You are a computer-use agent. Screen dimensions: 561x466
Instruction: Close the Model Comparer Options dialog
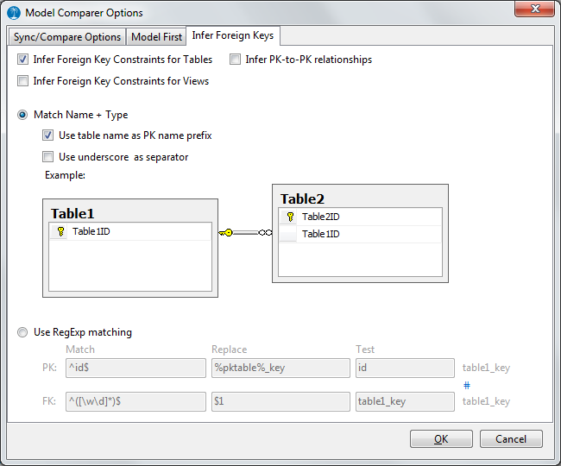[534, 12]
